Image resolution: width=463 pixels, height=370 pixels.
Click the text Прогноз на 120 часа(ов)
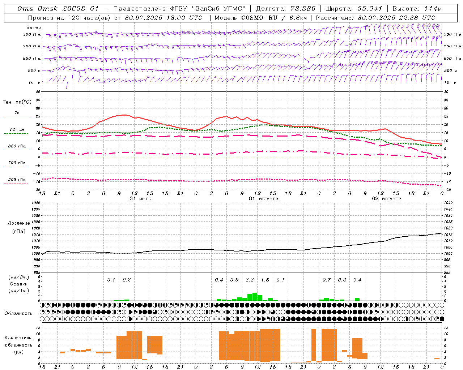tap(69, 18)
